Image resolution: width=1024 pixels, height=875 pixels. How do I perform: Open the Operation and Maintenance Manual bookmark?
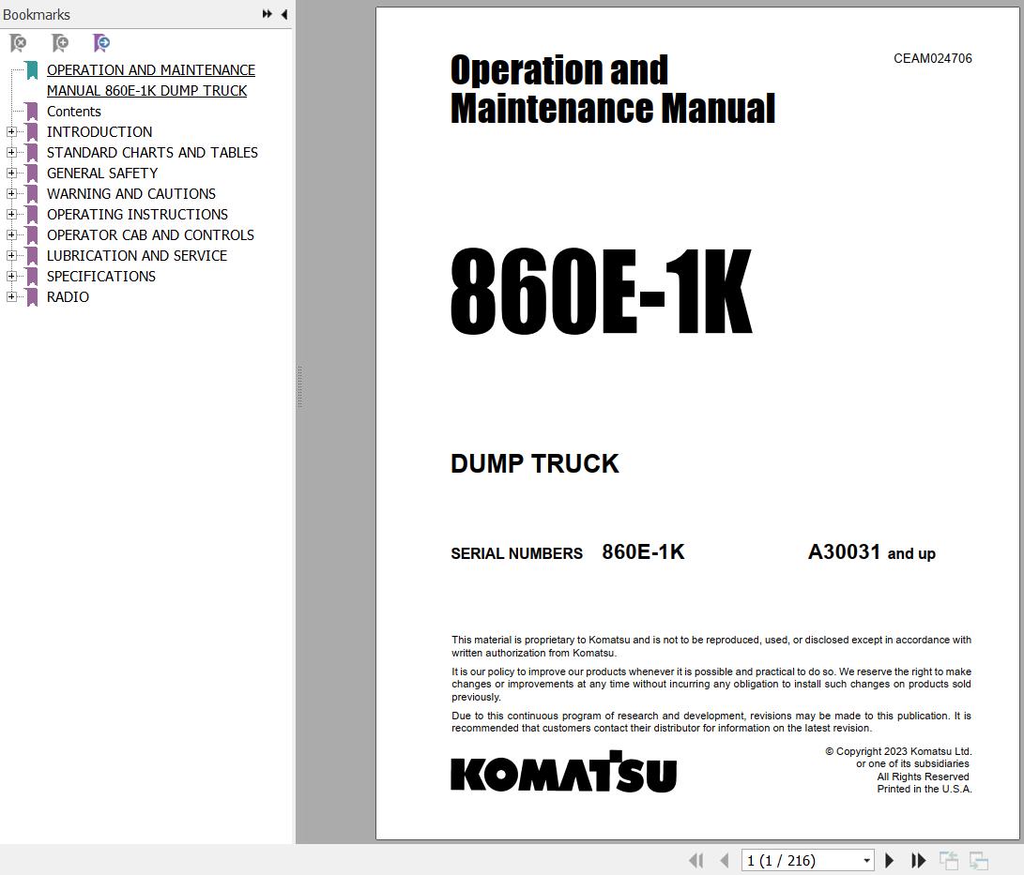point(151,81)
